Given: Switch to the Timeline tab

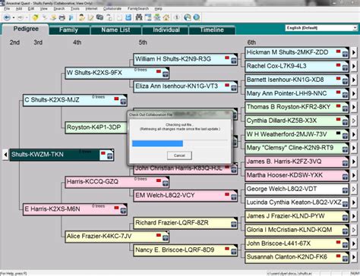Looking at the screenshot, I should [x=212, y=30].
